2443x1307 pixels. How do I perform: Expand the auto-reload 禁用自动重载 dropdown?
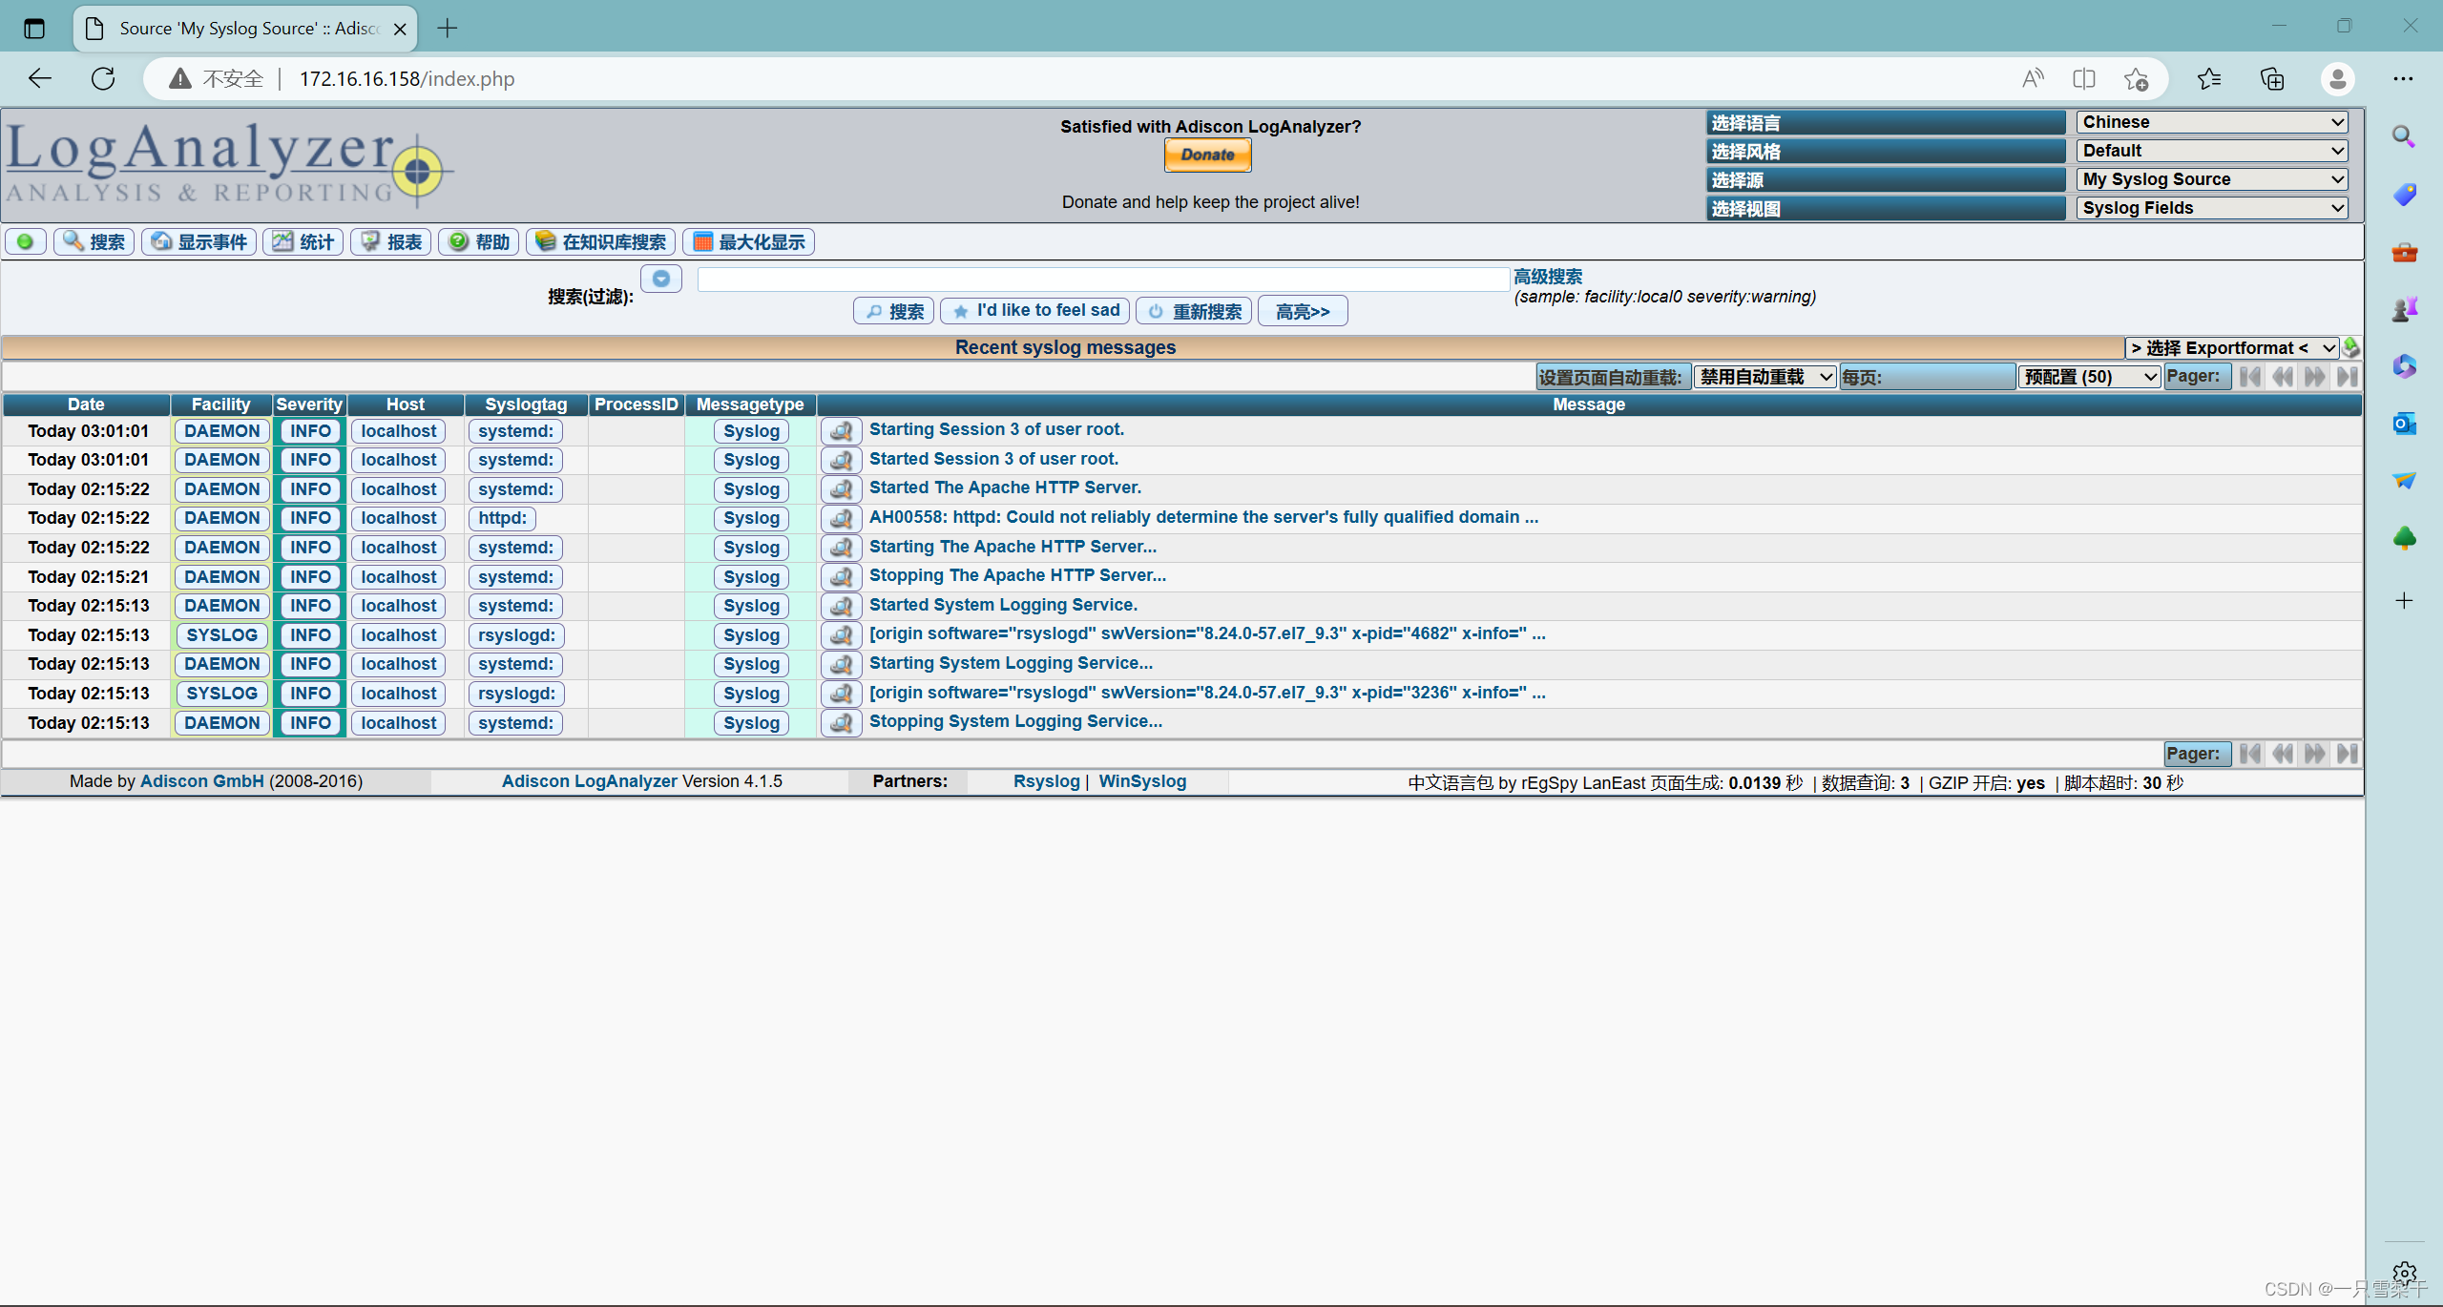click(x=1764, y=377)
